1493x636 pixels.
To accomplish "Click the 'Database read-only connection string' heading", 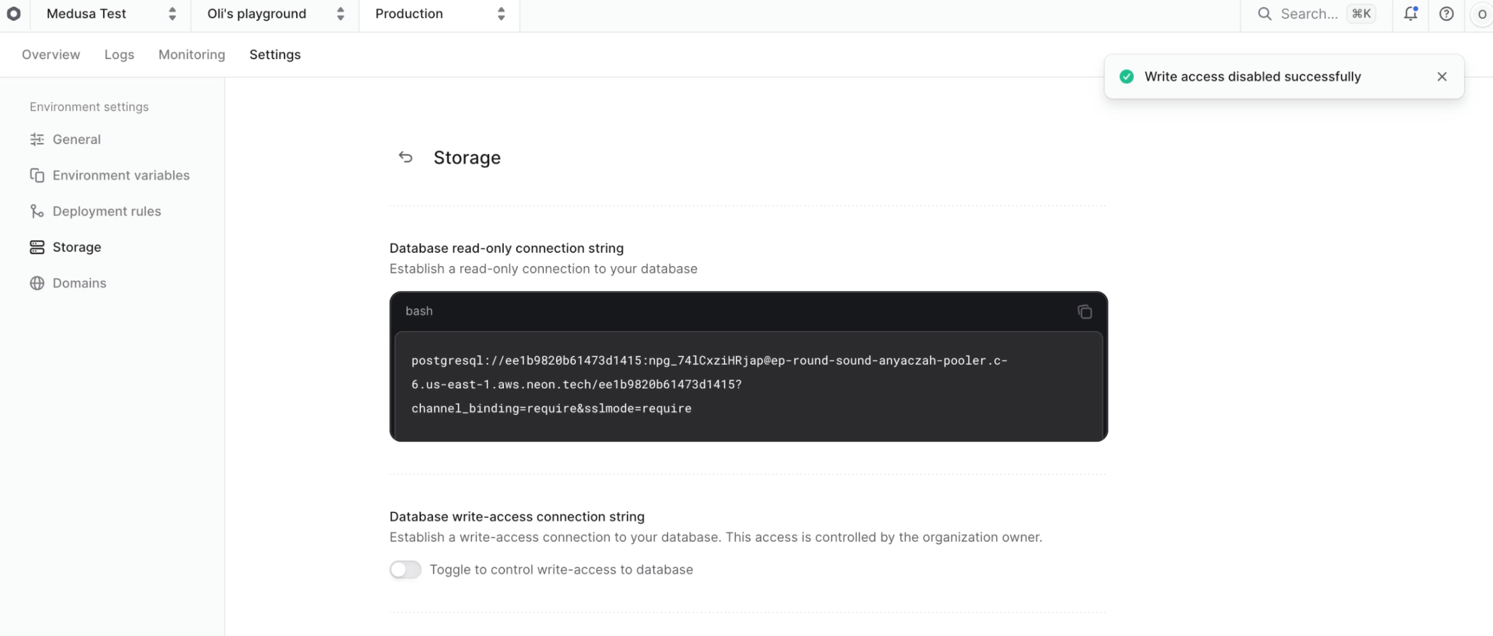I will tap(506, 248).
